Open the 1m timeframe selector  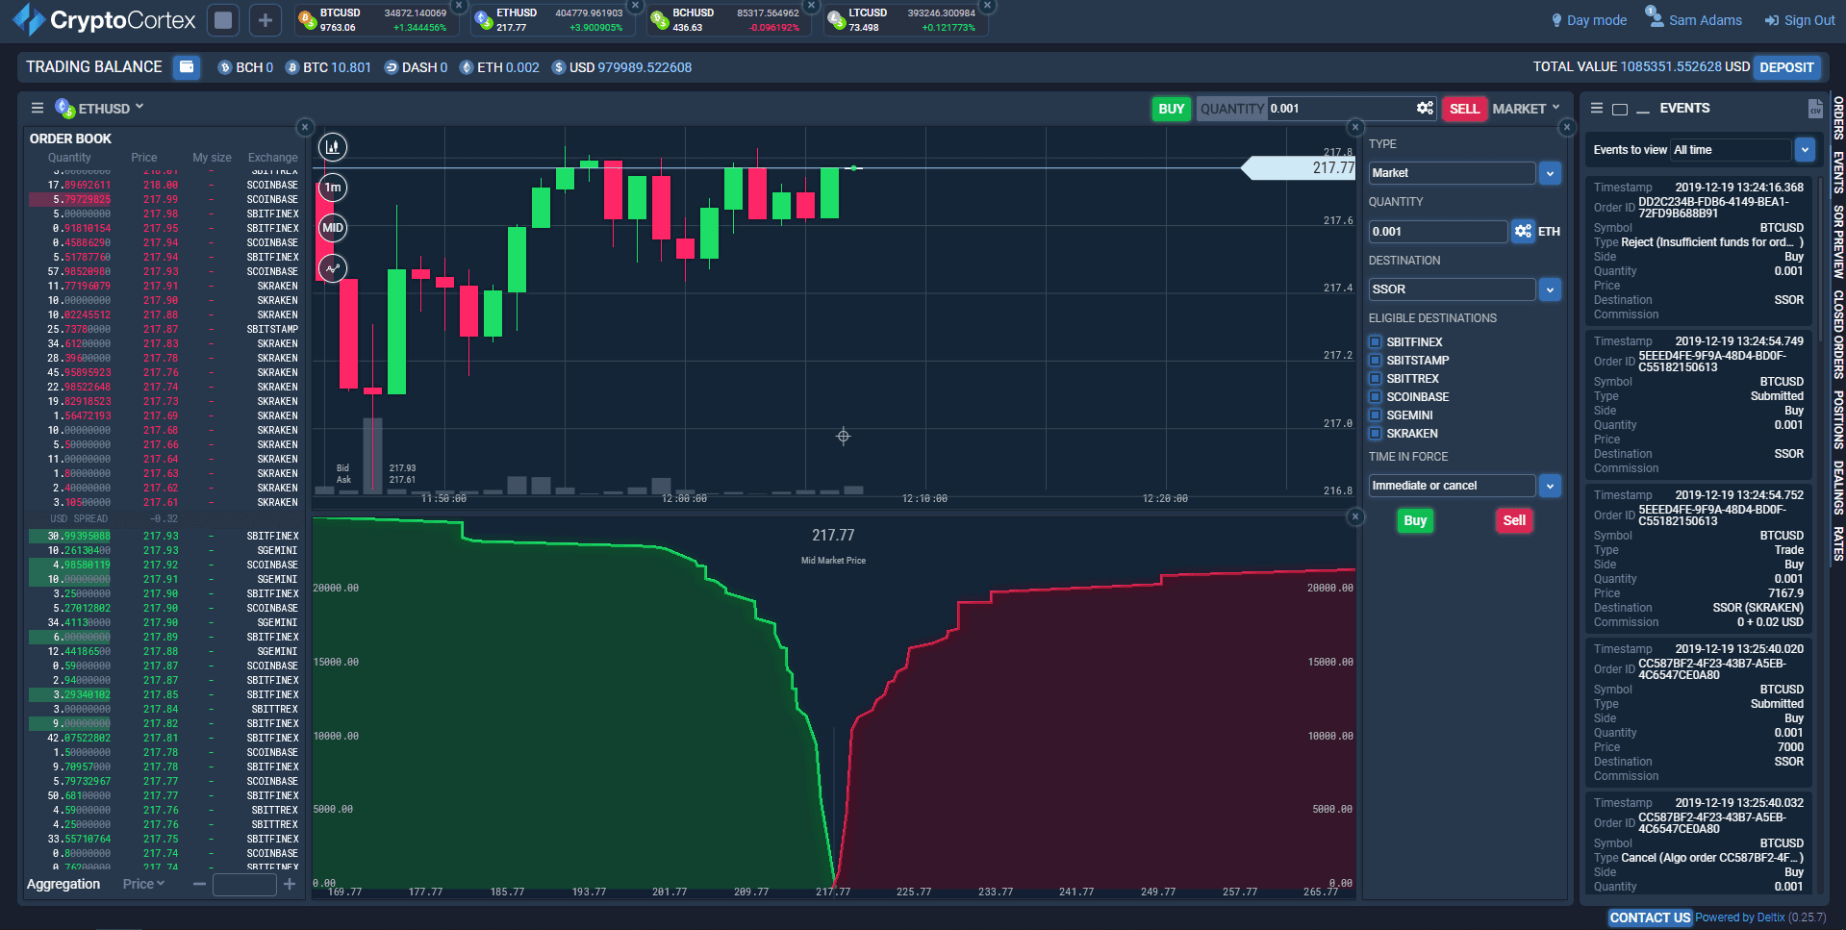tap(333, 188)
